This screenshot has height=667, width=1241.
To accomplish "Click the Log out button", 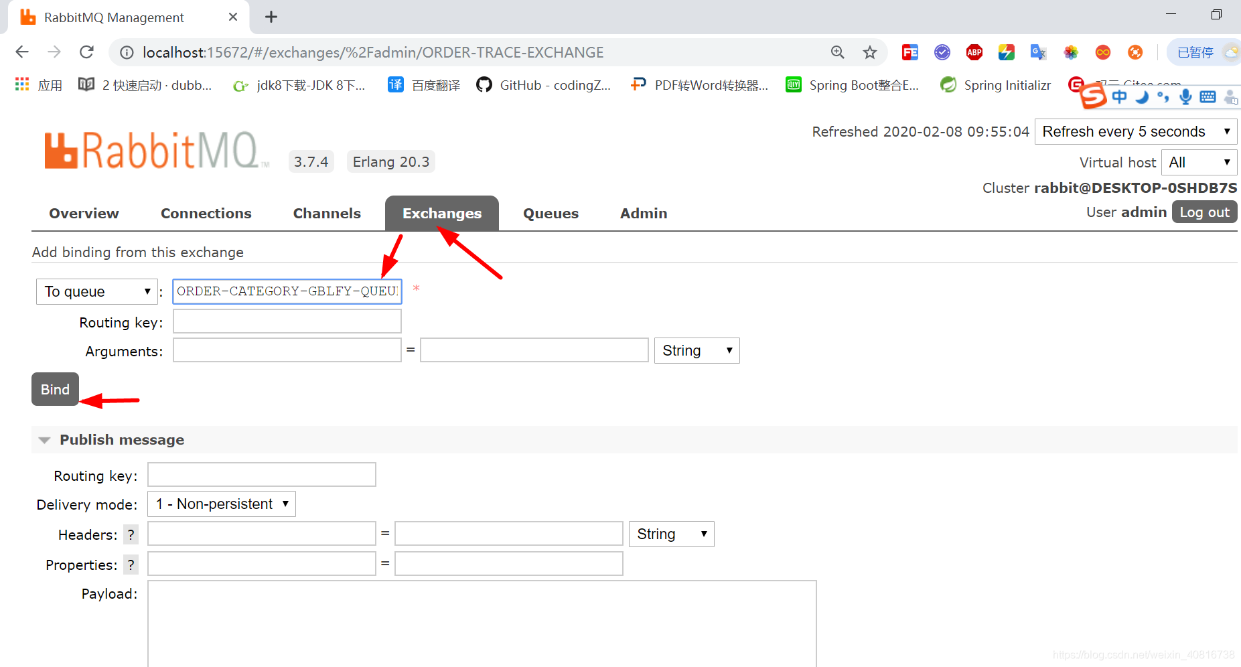I will tap(1204, 212).
